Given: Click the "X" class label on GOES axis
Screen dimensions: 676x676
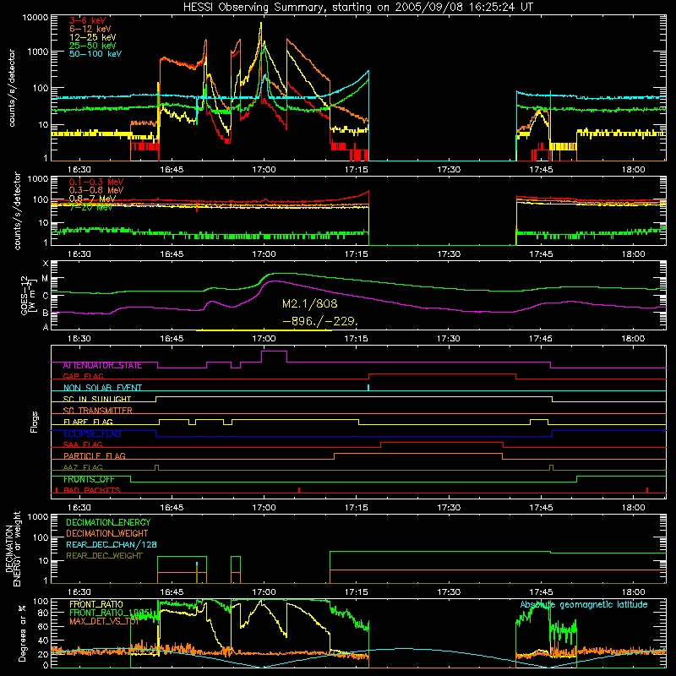Looking at the screenshot, I should click(x=46, y=264).
